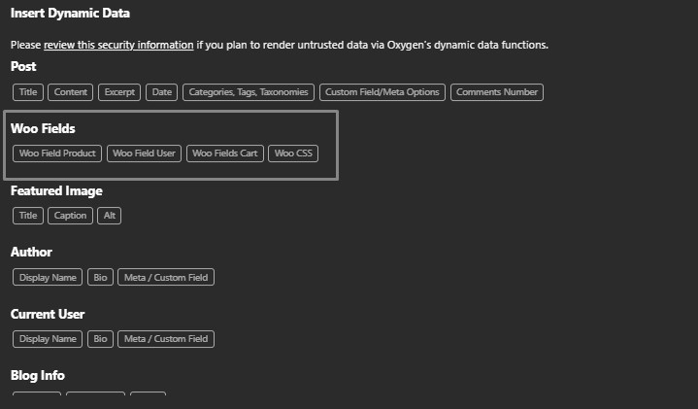Open Custom Field/Meta Options under Post
The width and height of the screenshot is (698, 409).
coord(382,92)
